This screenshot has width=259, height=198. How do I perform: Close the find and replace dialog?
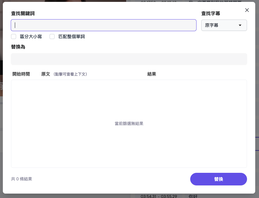[247, 10]
